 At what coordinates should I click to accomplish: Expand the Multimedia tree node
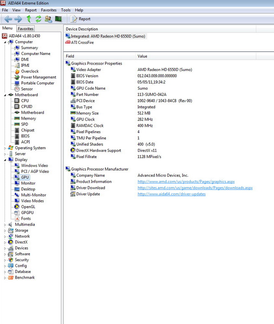pos(5,225)
